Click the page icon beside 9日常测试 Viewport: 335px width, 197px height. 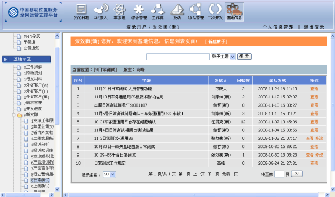click(x=26, y=180)
